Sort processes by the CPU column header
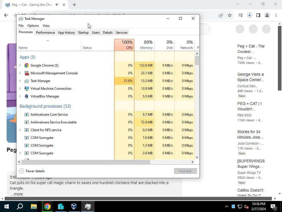The width and height of the screenshot is (282, 212). [124, 45]
